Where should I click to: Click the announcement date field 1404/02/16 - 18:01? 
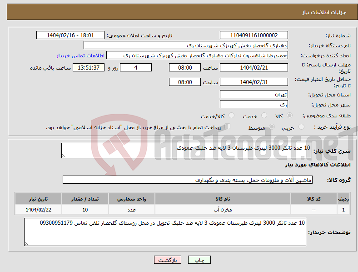(70, 35)
